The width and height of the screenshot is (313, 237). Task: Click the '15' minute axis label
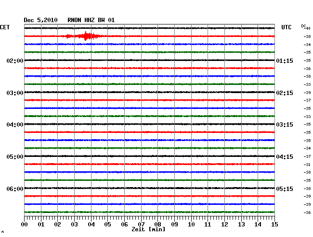(x=274, y=224)
